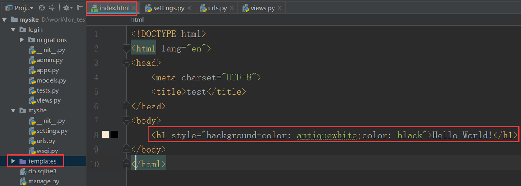This screenshot has width=521, height=186.
Task: Collapse the inner mysite folder
Action: [x=13, y=111]
